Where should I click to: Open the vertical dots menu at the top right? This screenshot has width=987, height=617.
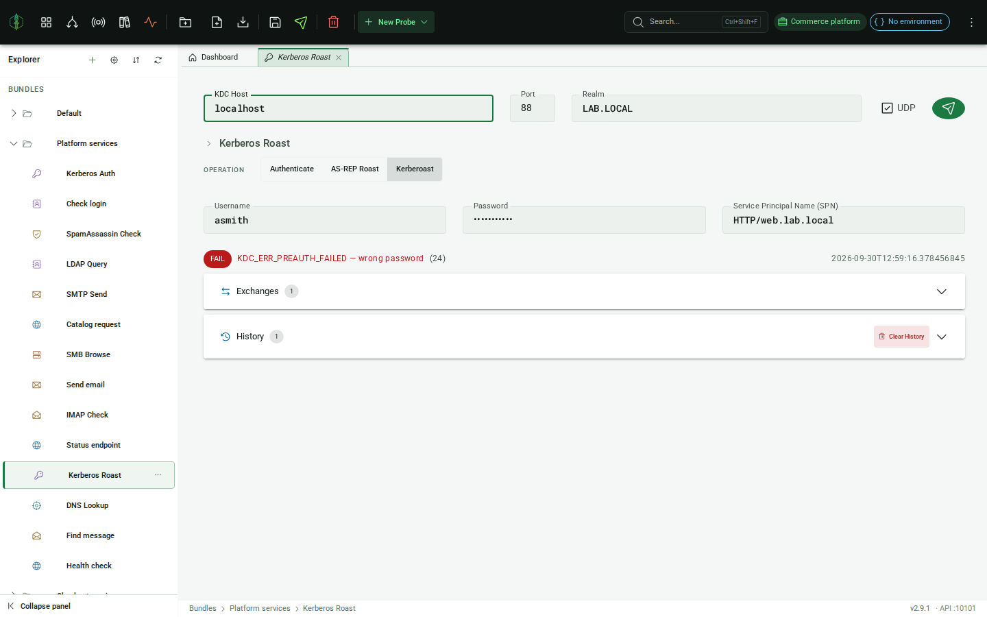point(971,22)
